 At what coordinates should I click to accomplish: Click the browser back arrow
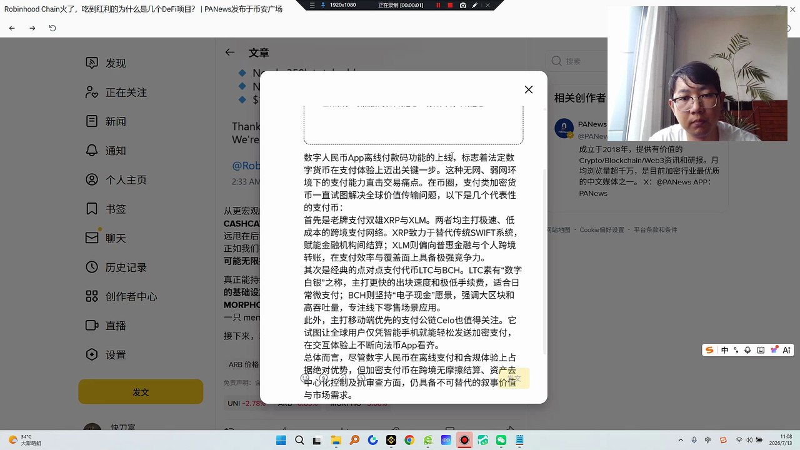pyautogui.click(x=12, y=28)
